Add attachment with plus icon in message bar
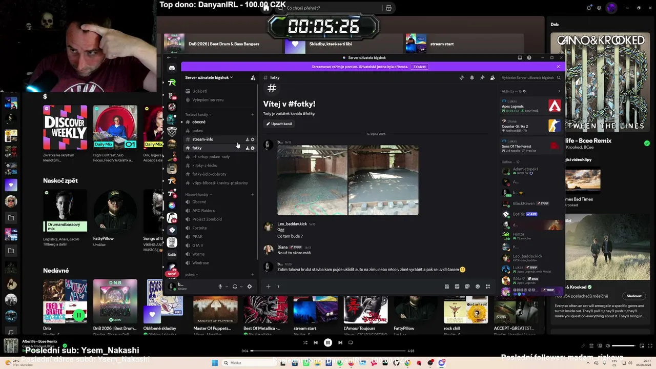 click(268, 286)
